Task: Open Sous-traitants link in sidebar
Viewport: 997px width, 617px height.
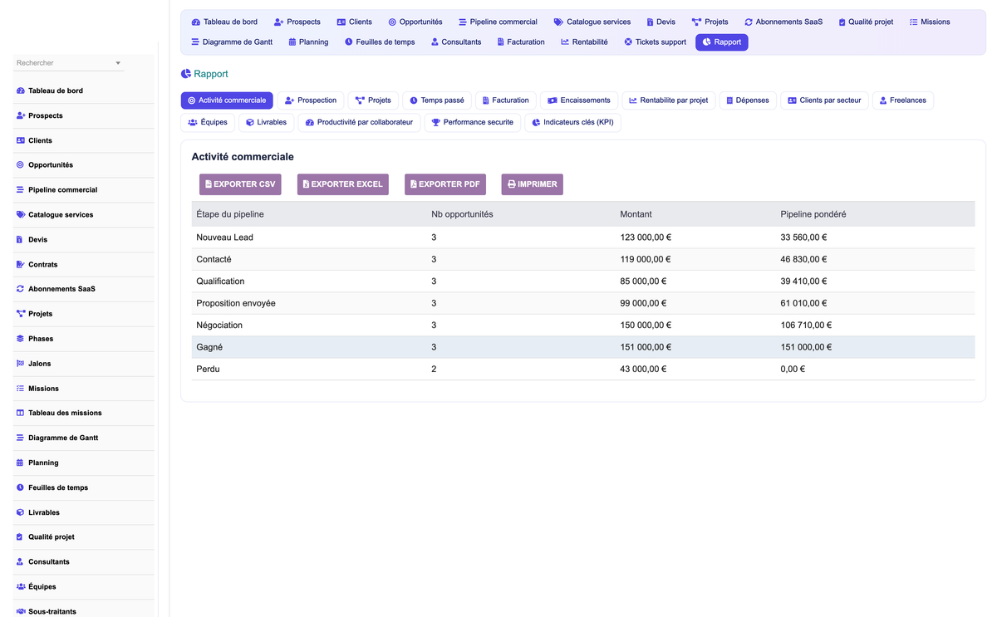Action: 52,611
